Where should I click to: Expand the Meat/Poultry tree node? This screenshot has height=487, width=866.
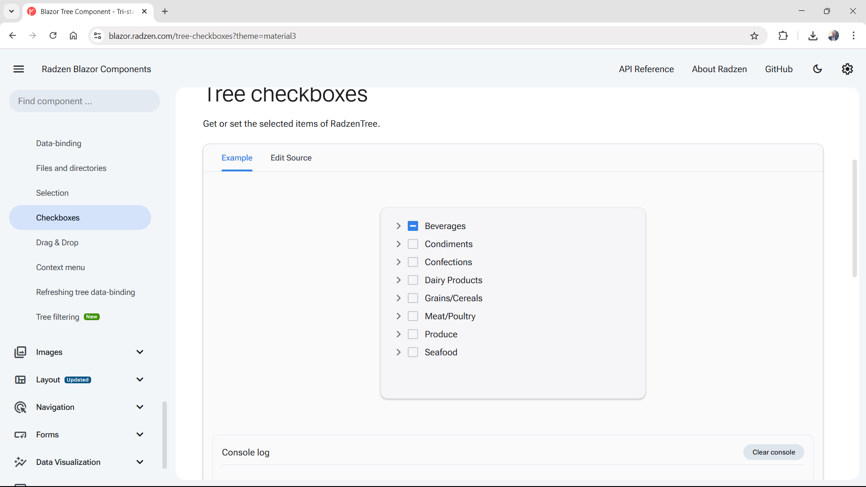[x=399, y=316]
